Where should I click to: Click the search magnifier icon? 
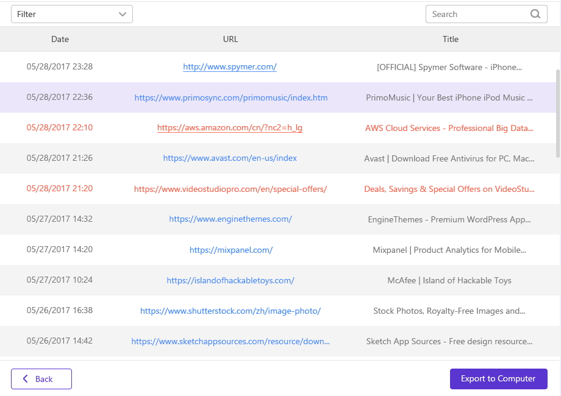535,14
